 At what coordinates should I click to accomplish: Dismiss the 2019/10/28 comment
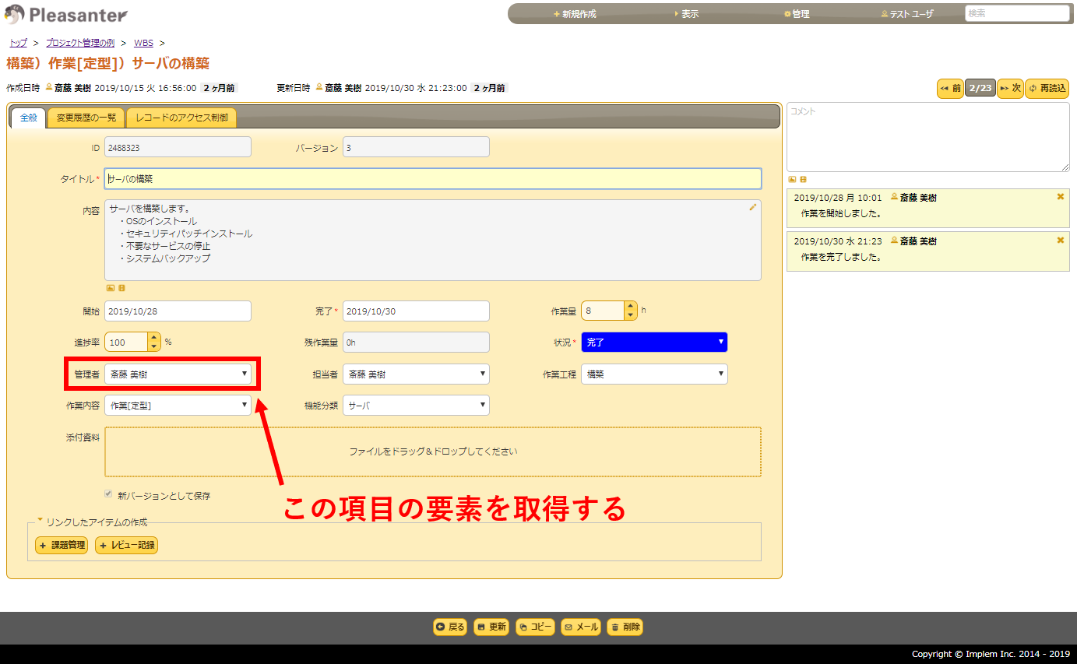tap(1061, 197)
